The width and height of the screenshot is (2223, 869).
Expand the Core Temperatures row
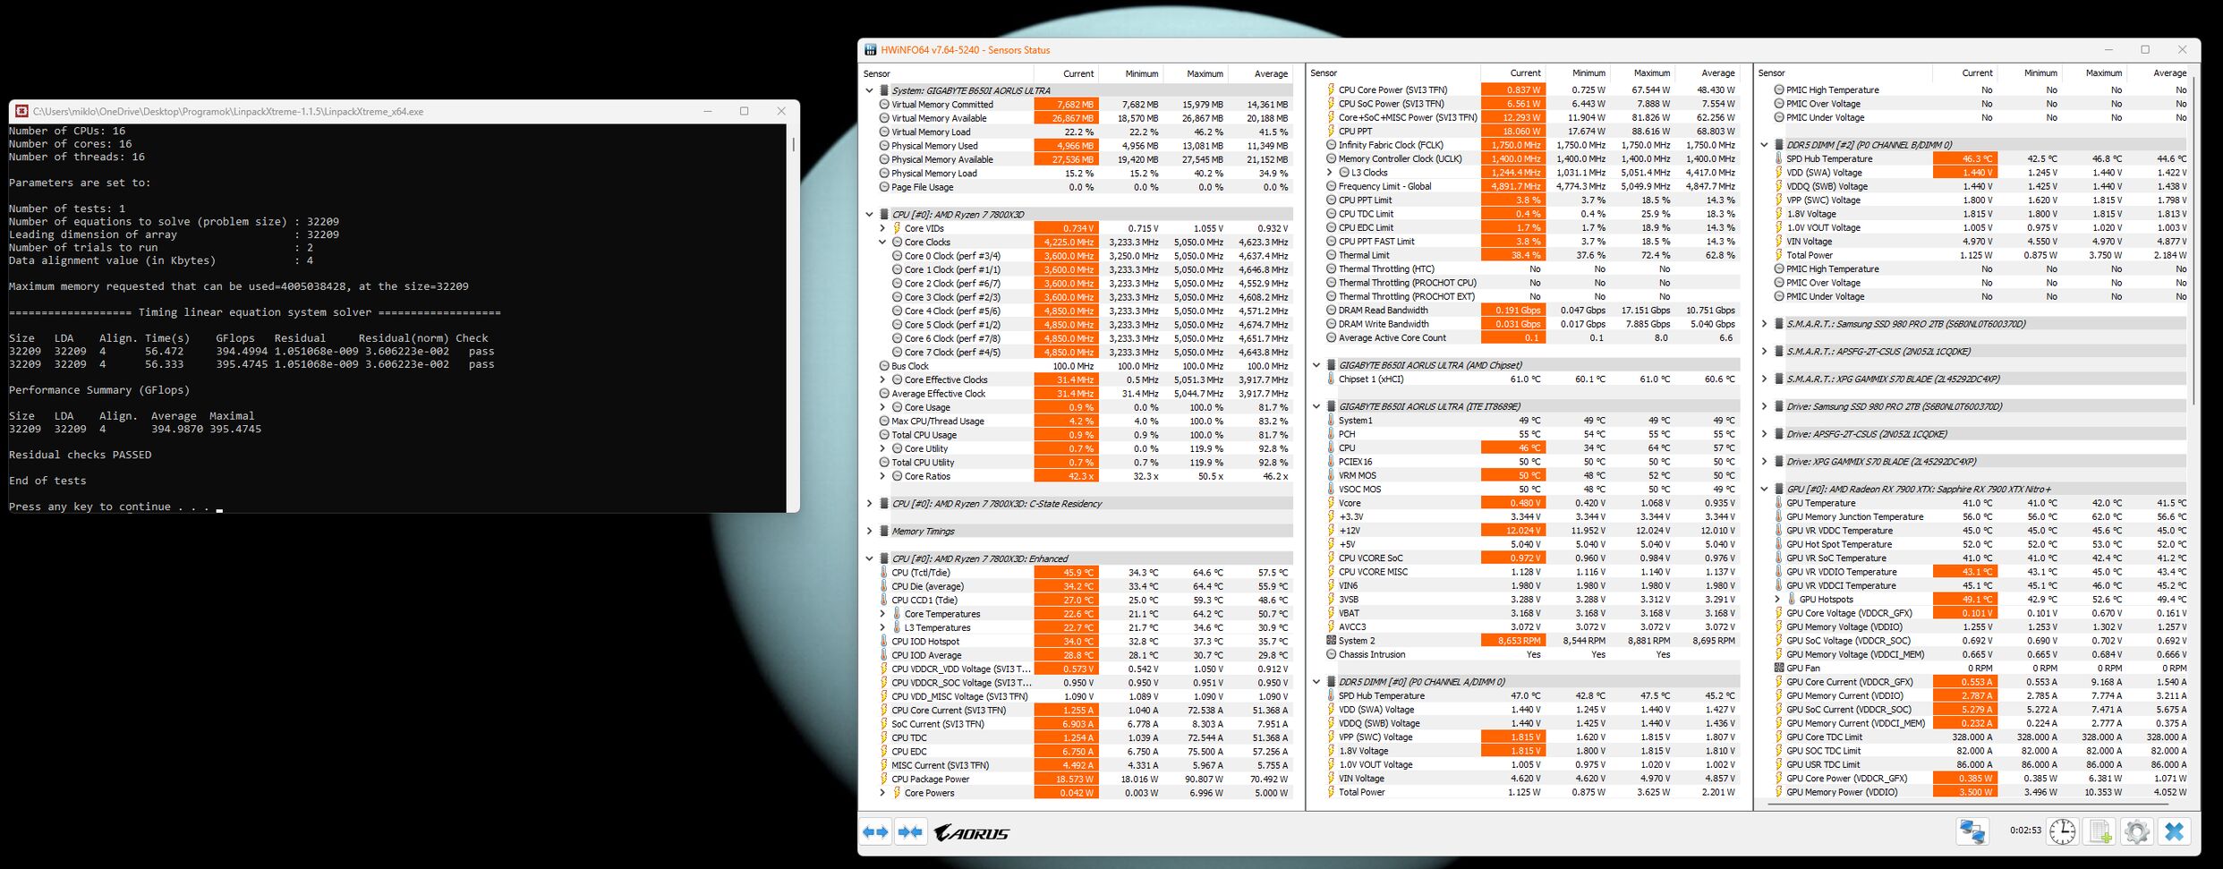pyautogui.click(x=882, y=614)
